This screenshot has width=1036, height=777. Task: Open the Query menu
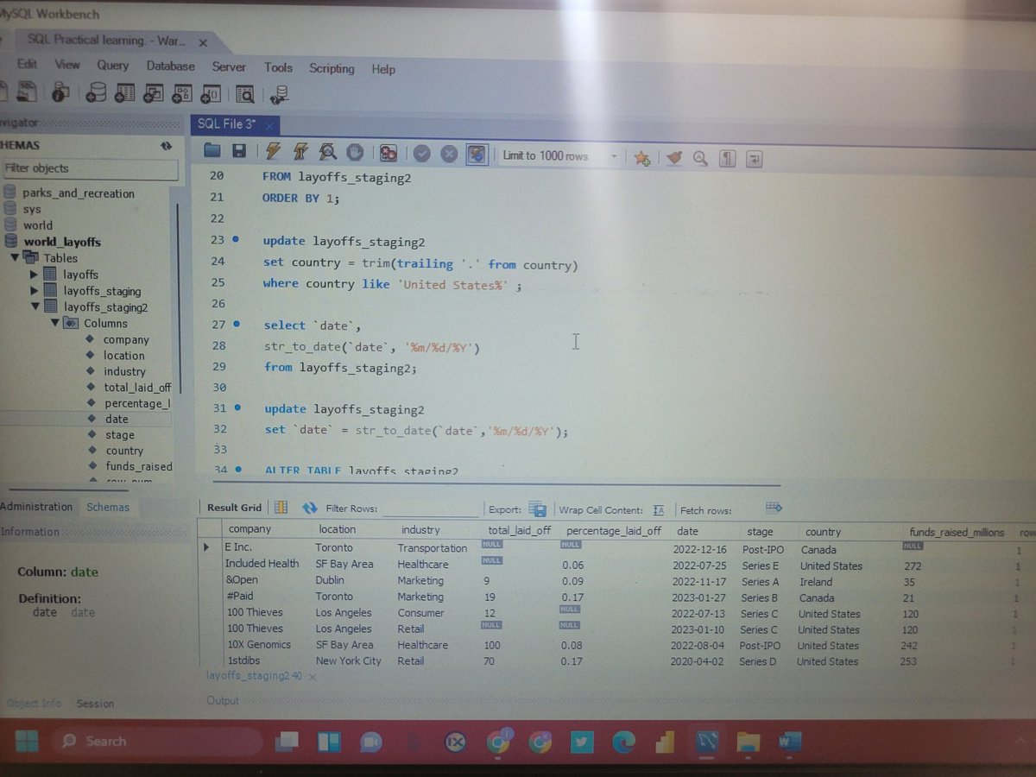click(x=112, y=65)
